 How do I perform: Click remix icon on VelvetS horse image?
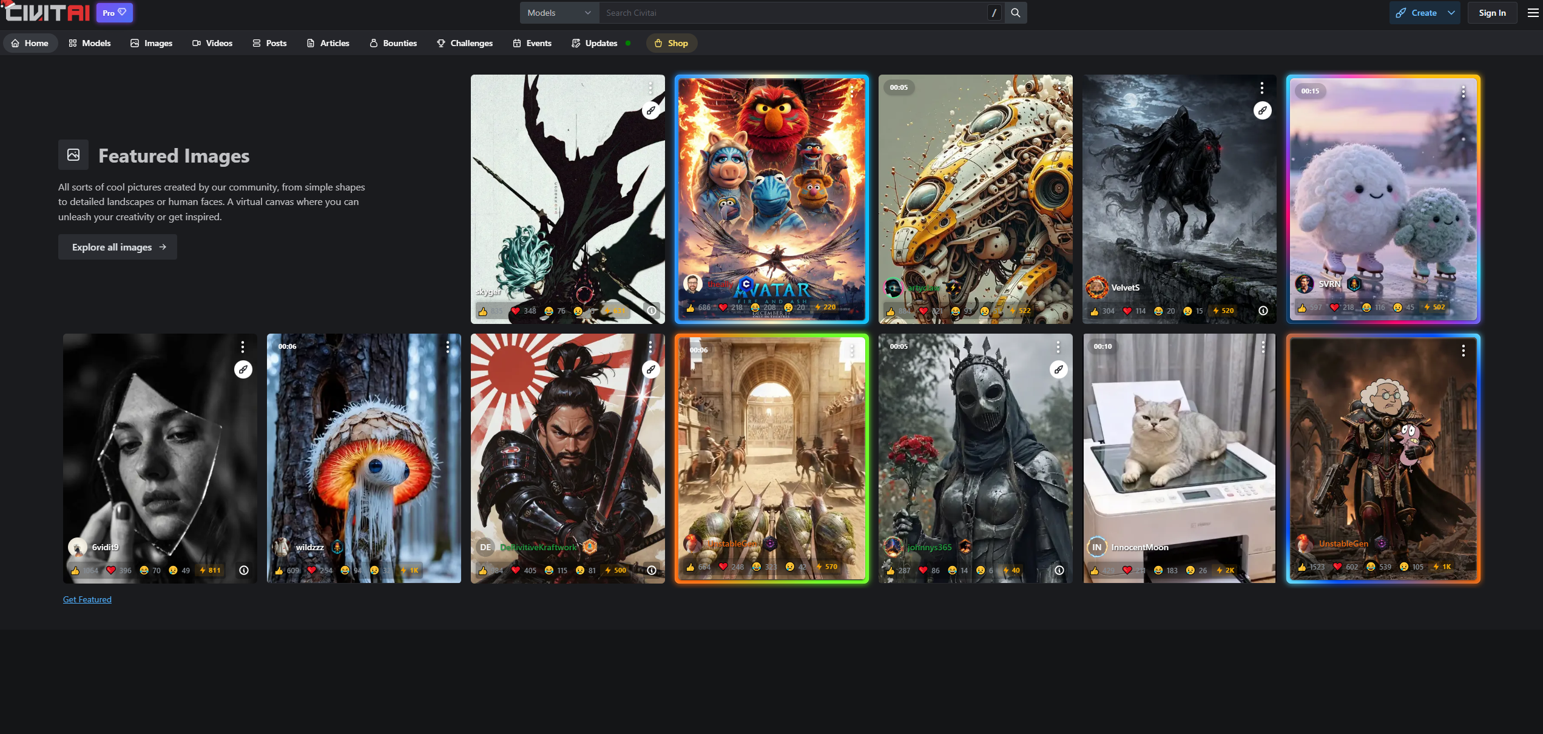pyautogui.click(x=1262, y=110)
